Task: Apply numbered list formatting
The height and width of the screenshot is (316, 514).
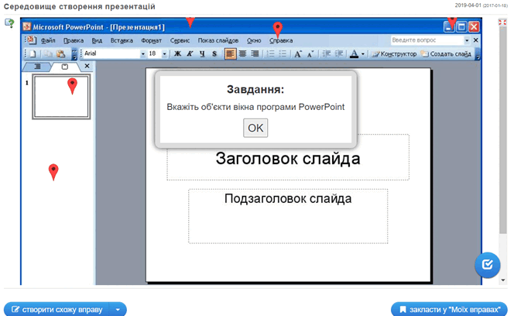Action: (x=270, y=53)
